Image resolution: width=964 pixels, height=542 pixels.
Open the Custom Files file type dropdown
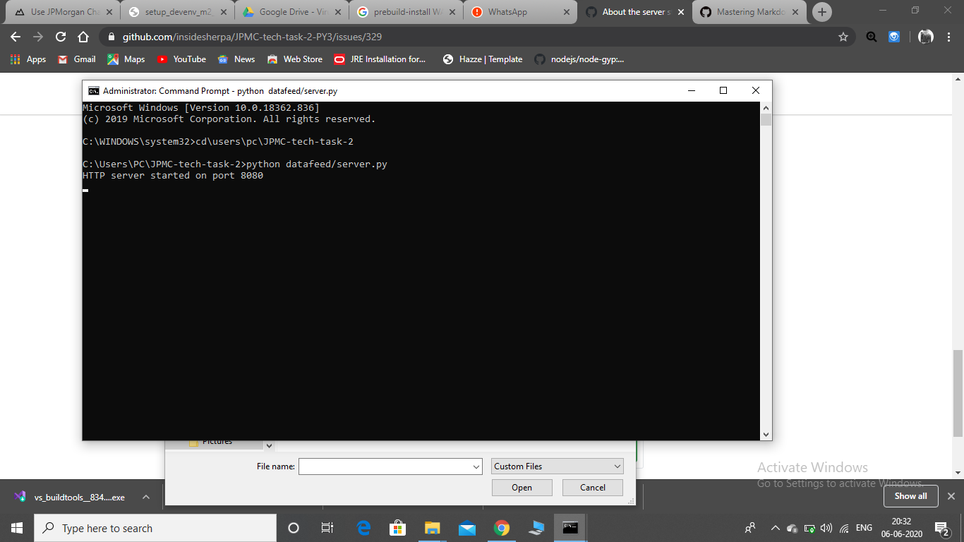click(x=557, y=466)
